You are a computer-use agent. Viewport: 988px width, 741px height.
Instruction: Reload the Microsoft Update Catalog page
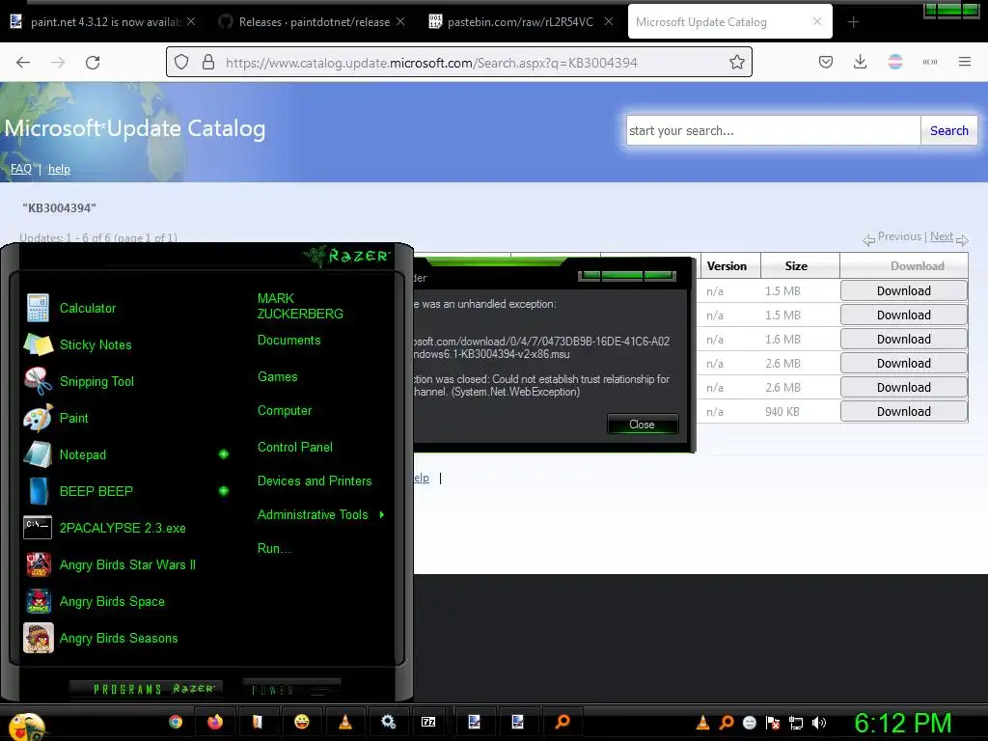[x=93, y=63]
